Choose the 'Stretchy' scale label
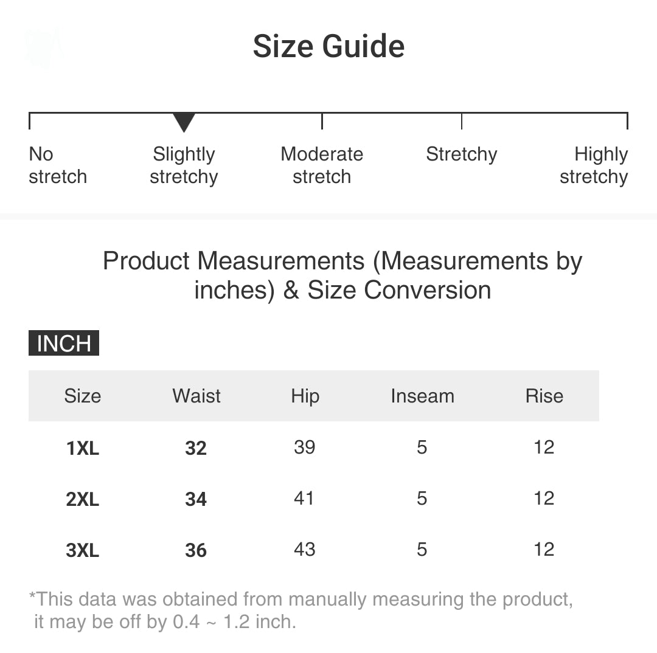Screen dimensions: 657x653 click(x=461, y=154)
